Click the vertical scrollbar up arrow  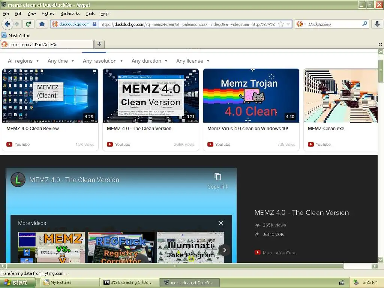(381, 52)
